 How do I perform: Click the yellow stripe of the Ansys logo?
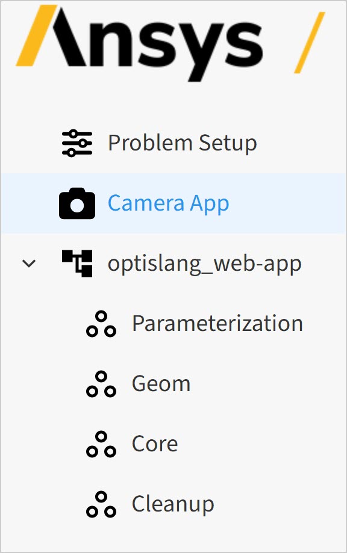pyautogui.click(x=36, y=36)
